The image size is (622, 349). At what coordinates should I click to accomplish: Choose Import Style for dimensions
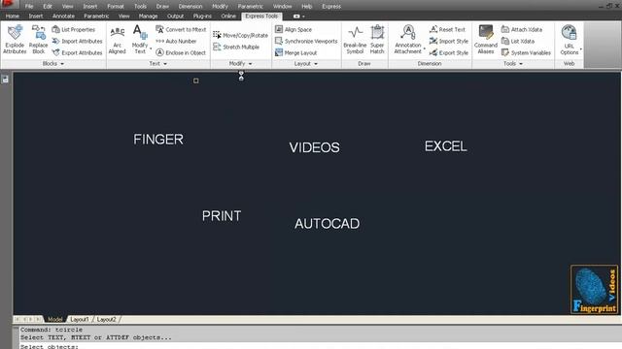(449, 41)
